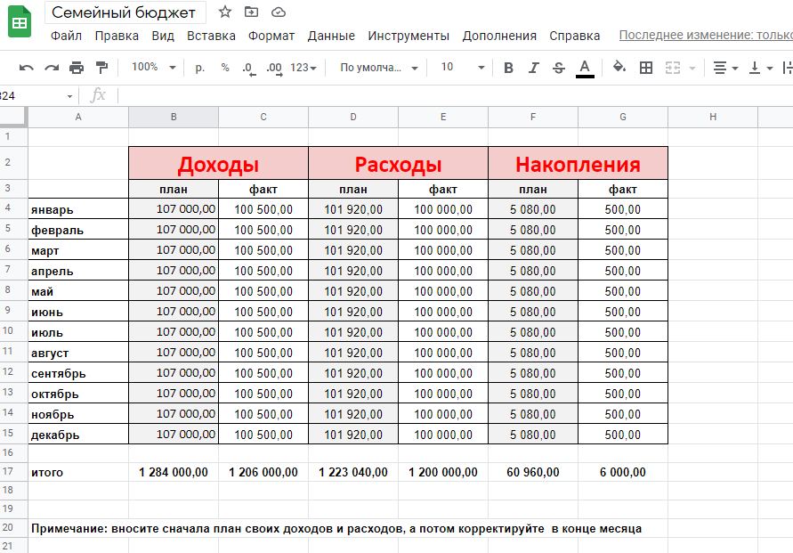Image resolution: width=793 pixels, height=553 pixels.
Task: Select total 1 284 000,00 cell
Action: [x=174, y=472]
